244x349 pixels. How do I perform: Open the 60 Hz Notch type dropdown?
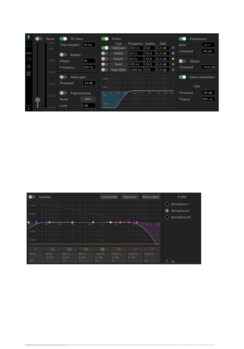click(118, 59)
